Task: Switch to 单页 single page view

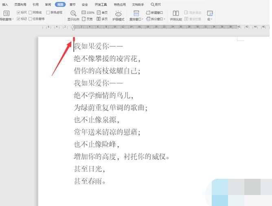Action: (x=102, y=13)
